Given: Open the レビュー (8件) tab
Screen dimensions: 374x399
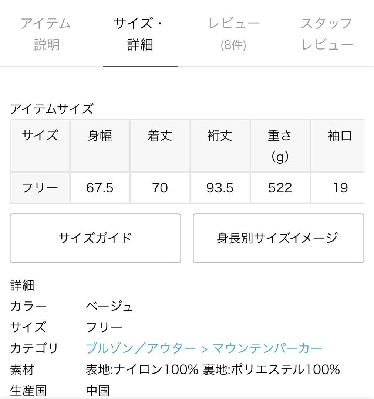Looking at the screenshot, I should tap(233, 34).
